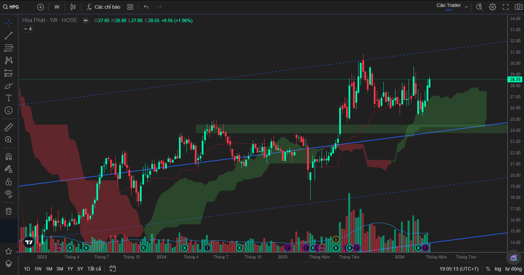The image size is (524, 275).
Task: Open symbol search for HPG
Action: pos(11,7)
